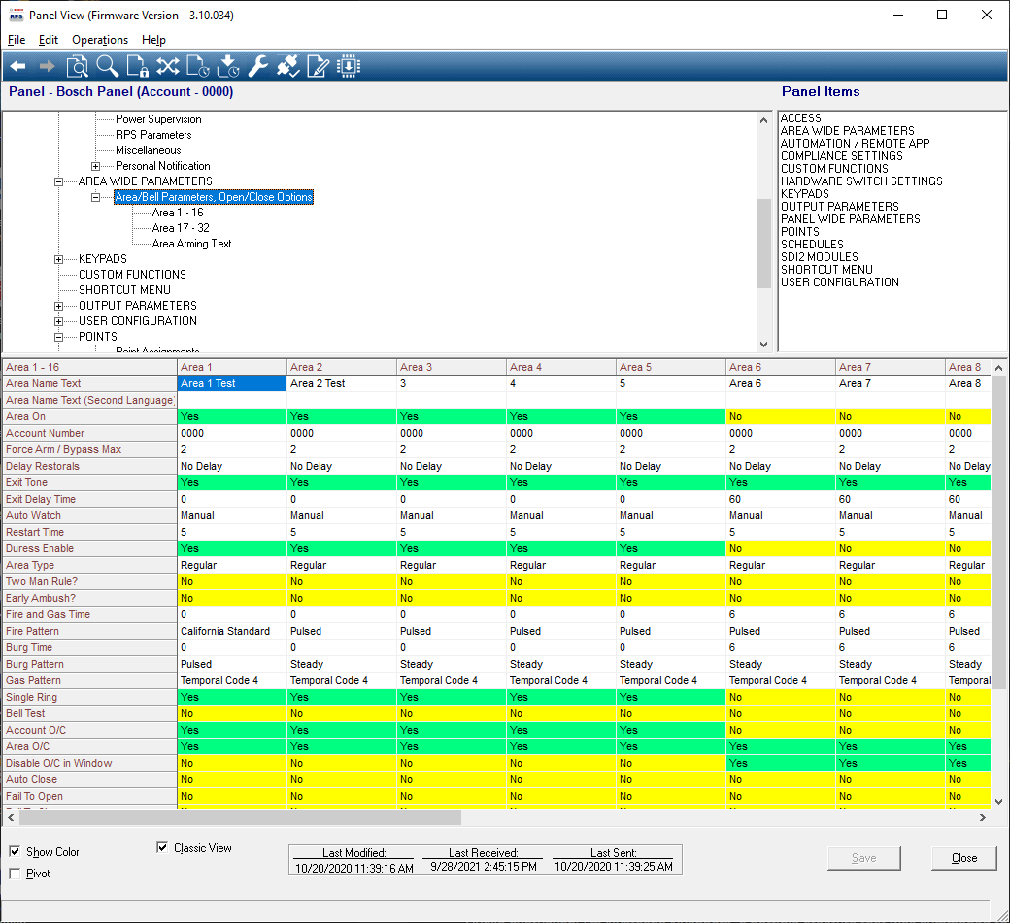Click the document with padlock icon

(137, 66)
